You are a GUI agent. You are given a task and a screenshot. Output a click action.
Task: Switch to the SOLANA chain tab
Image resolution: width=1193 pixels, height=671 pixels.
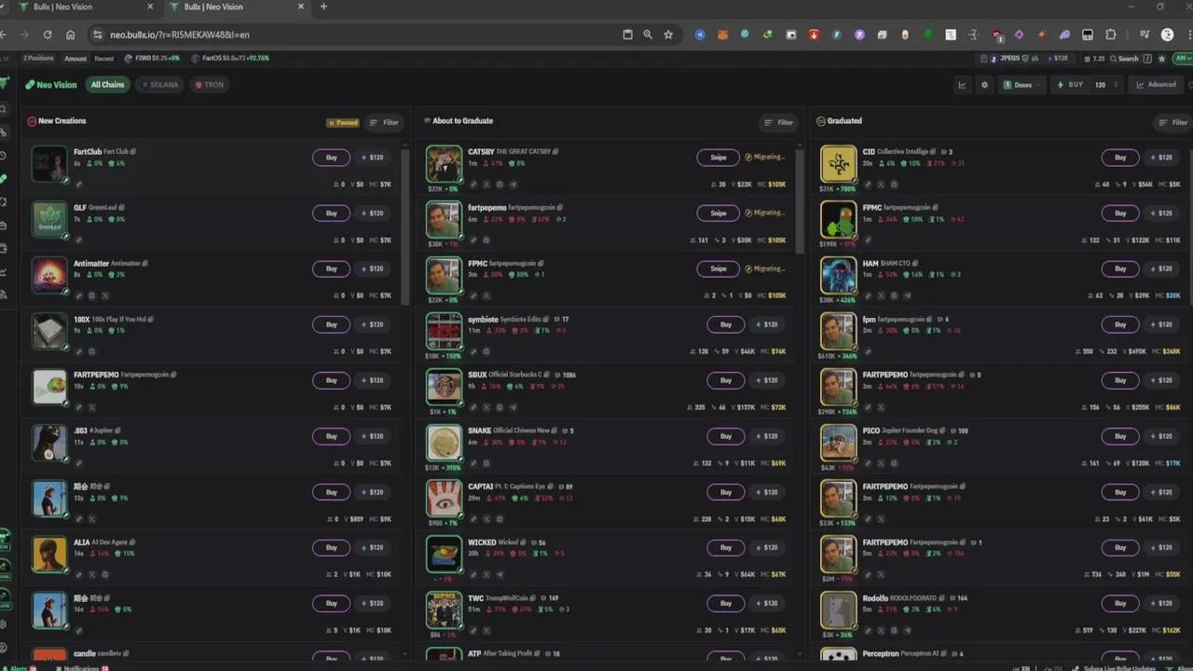click(x=159, y=85)
